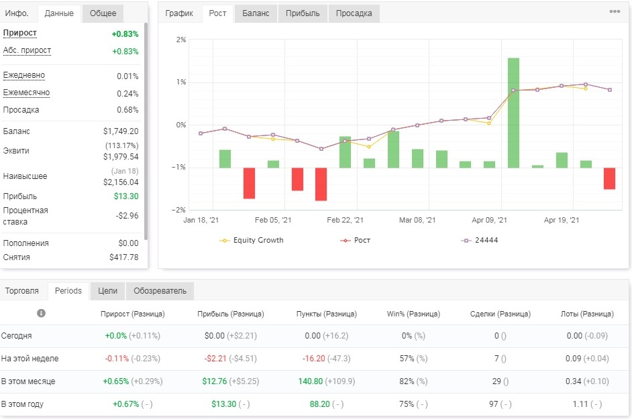Click the Прибыль (Разница) column header
The width and height of the screenshot is (632, 419).
231,314
